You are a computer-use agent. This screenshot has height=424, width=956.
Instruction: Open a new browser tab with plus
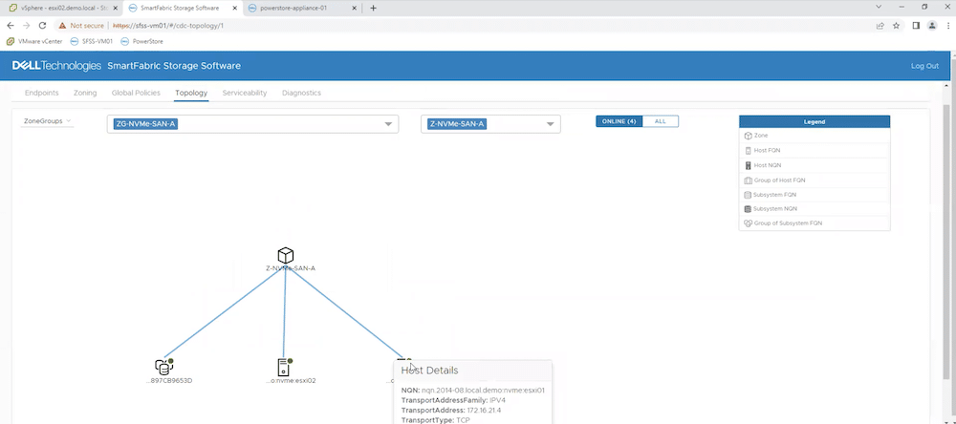(x=373, y=8)
